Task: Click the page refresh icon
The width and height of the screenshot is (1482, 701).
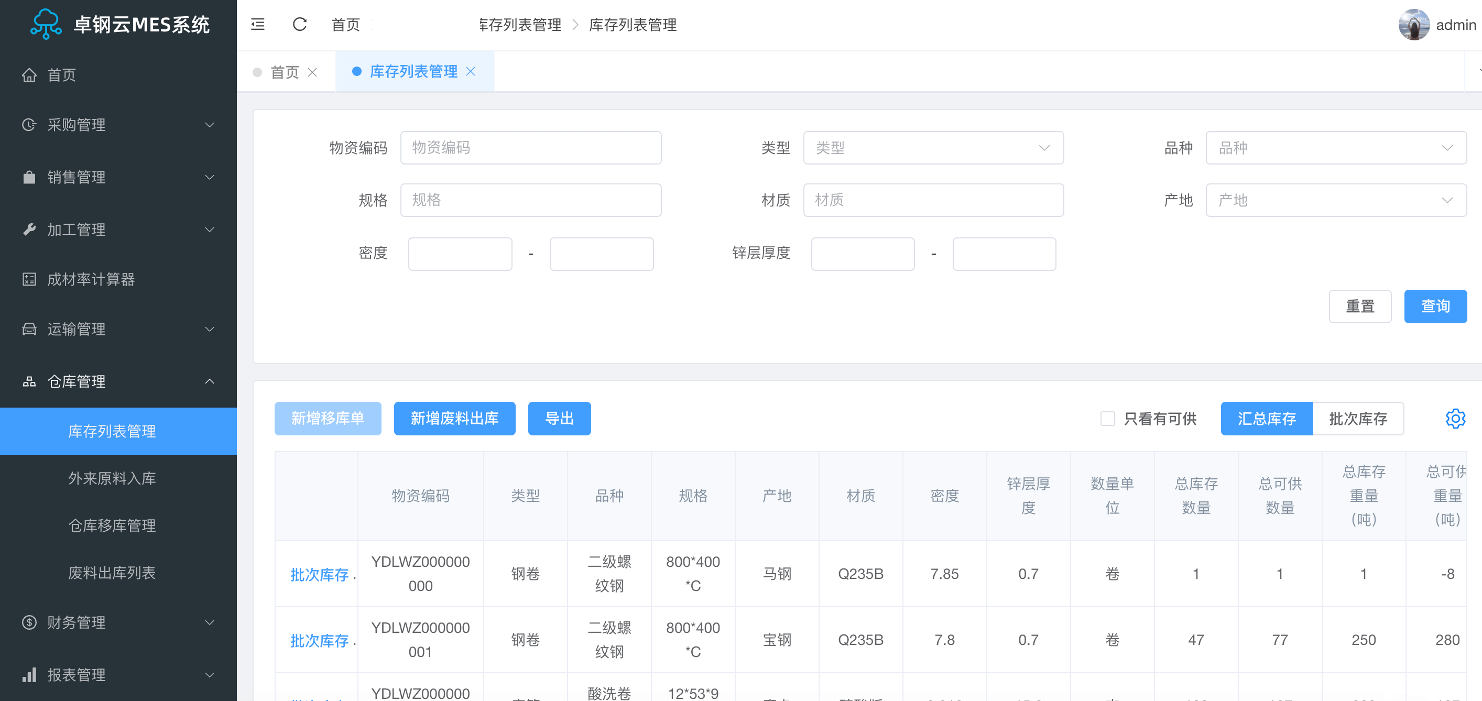Action: (x=299, y=24)
